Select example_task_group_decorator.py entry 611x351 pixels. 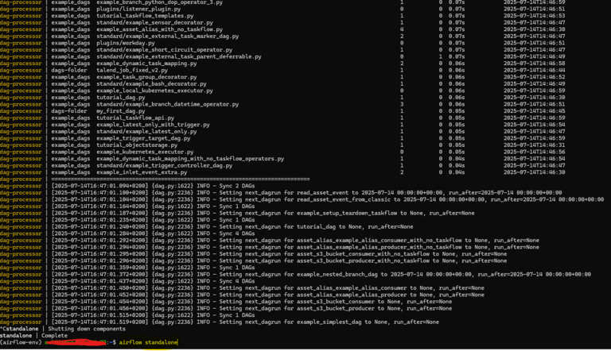(x=146, y=77)
